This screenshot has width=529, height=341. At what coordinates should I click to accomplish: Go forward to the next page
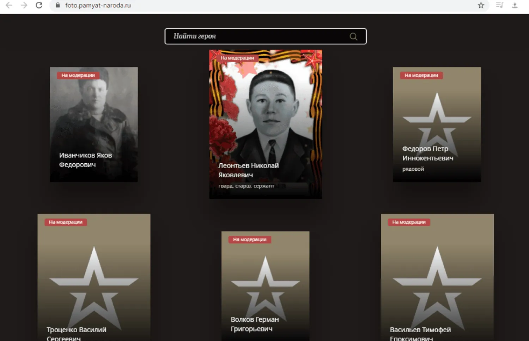(x=24, y=5)
